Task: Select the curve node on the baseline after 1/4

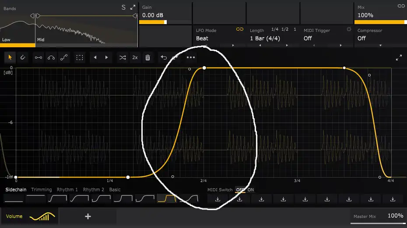Action: point(128,177)
